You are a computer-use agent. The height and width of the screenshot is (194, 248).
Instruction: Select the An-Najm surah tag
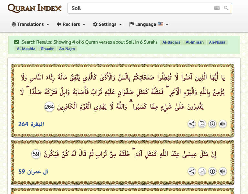pos(67,48)
